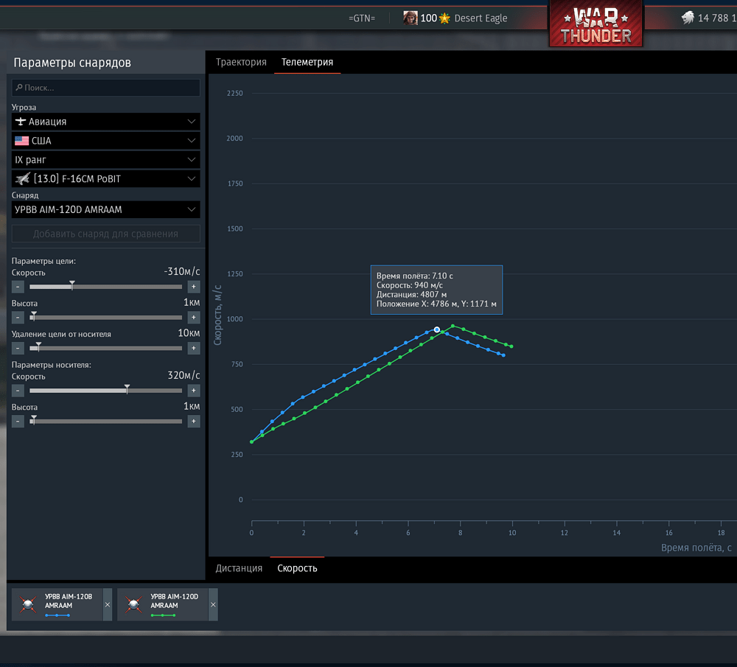This screenshot has width=737, height=667.
Task: Click the green curve peak point
Action: click(x=453, y=326)
